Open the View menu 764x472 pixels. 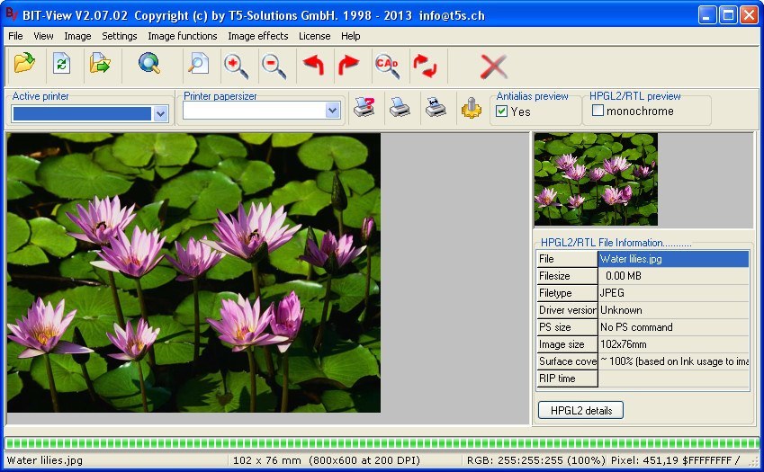43,36
